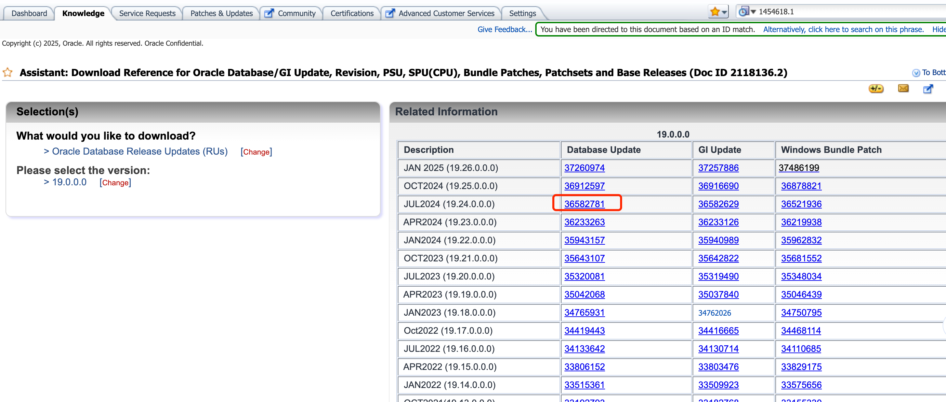Click the search type icon beside the search box
This screenshot has height=402, width=946.
point(743,12)
